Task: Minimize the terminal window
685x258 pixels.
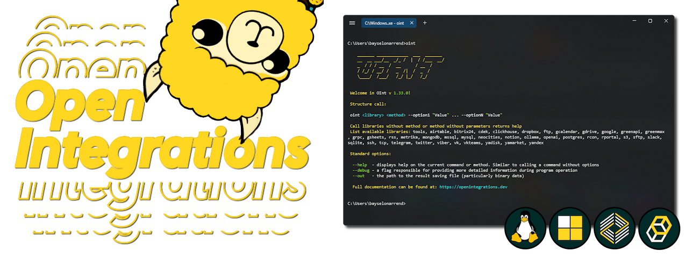Action: tap(634, 21)
